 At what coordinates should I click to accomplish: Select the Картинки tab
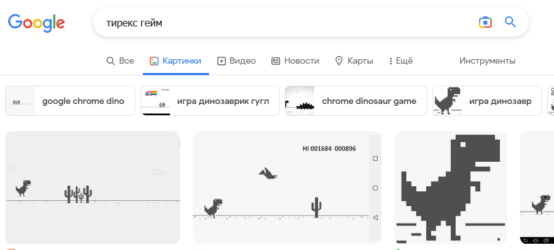[x=176, y=61]
